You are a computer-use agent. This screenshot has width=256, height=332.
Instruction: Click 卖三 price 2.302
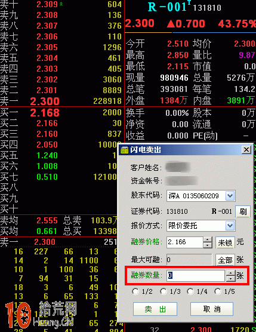47,79
